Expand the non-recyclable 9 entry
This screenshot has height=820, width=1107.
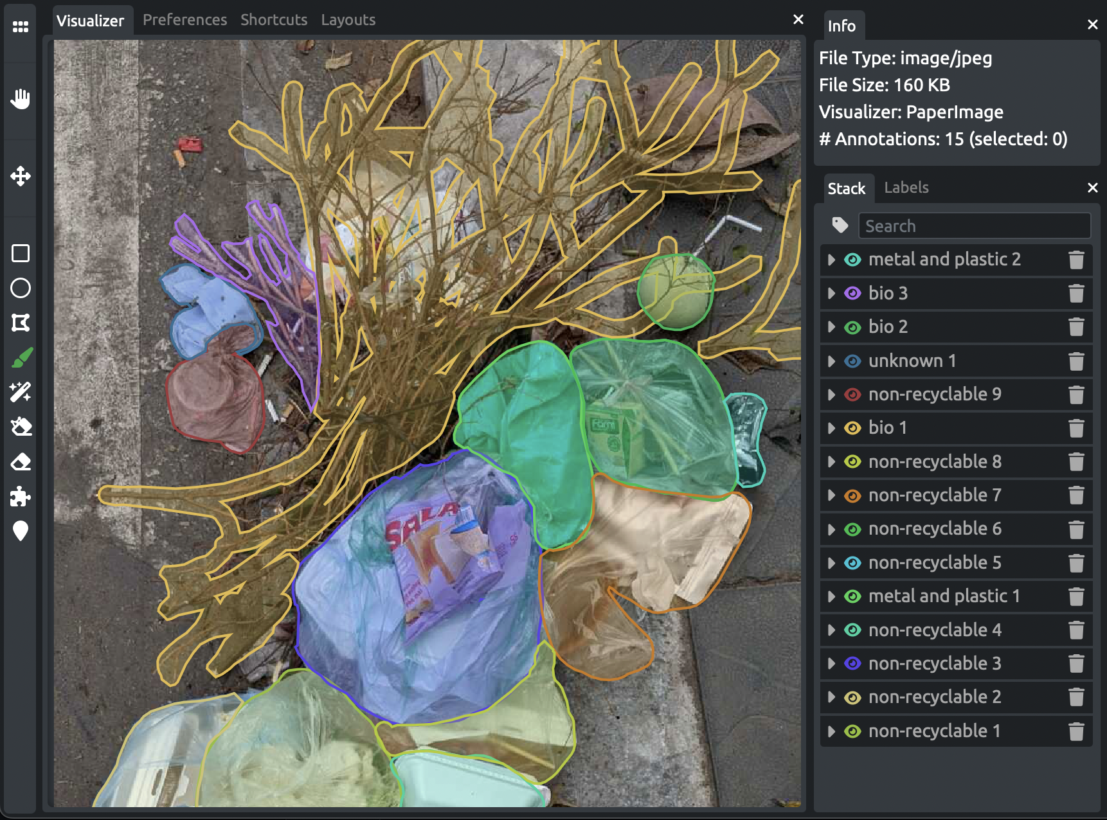pyautogui.click(x=831, y=395)
